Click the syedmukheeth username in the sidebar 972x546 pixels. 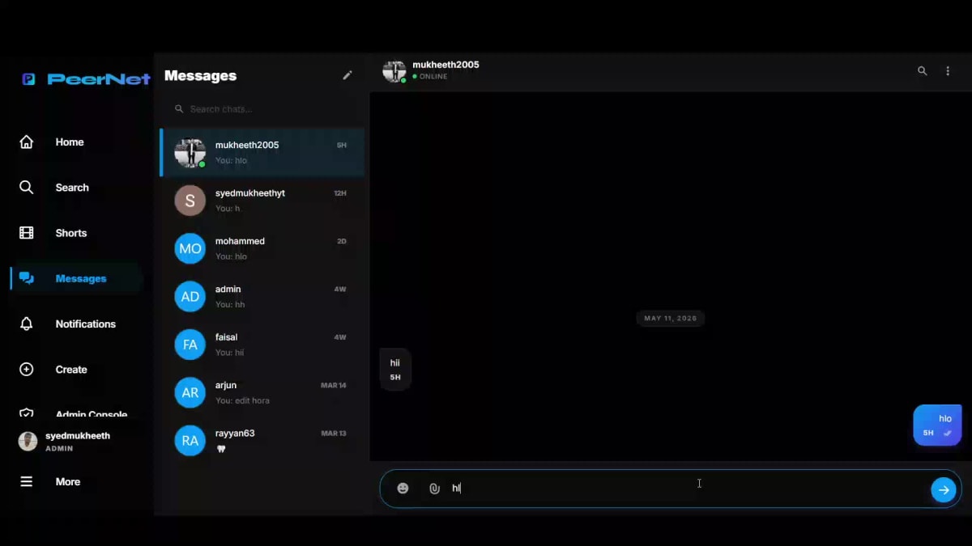78,436
